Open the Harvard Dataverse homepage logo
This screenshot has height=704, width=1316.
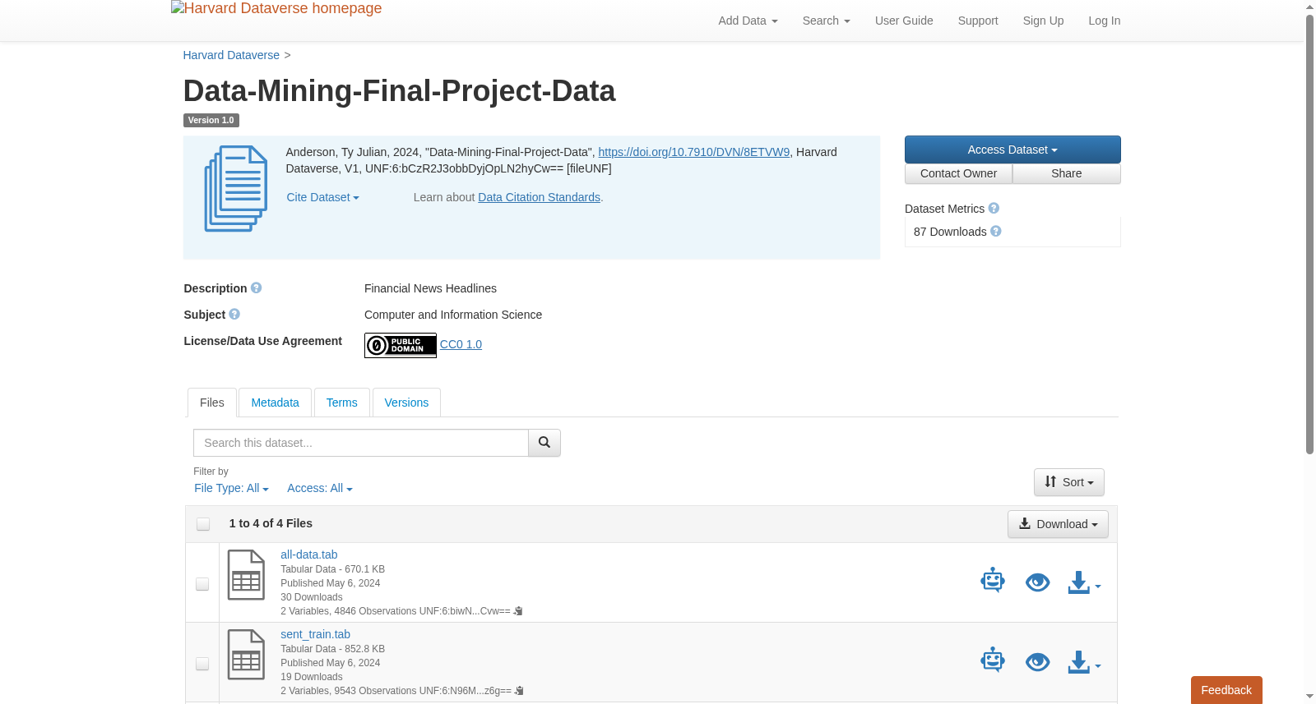pos(276,9)
